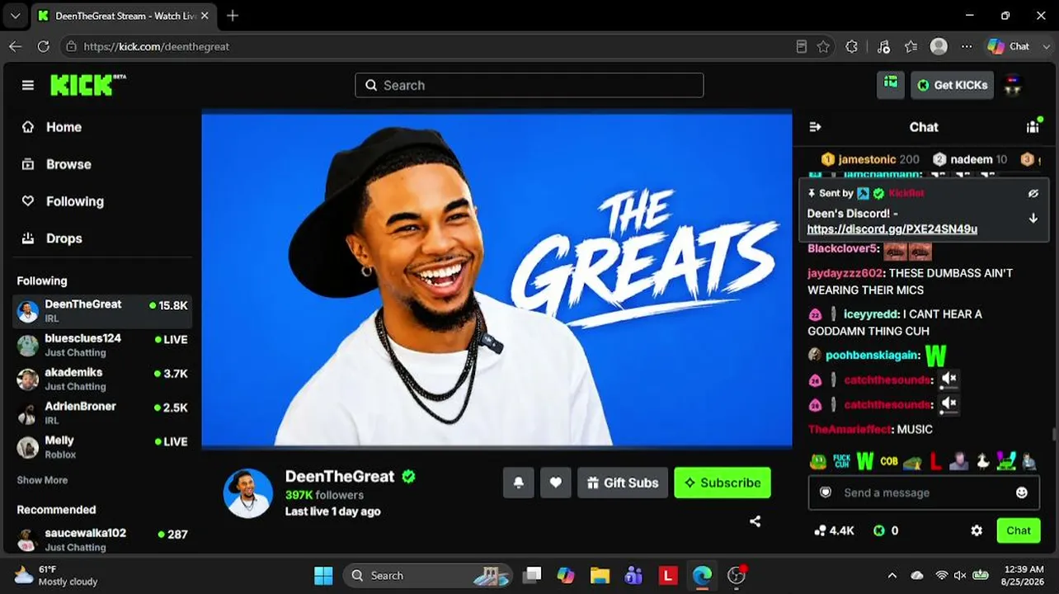Image resolution: width=1059 pixels, height=594 pixels.
Task: Click the Kick site search box
Action: point(529,85)
